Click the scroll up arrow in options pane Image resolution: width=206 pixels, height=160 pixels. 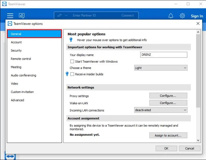point(198,32)
